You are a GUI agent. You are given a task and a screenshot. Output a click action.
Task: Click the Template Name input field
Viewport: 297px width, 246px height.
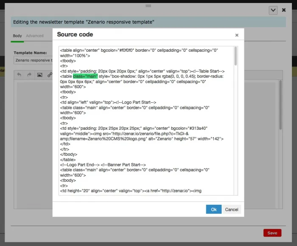coord(33,60)
